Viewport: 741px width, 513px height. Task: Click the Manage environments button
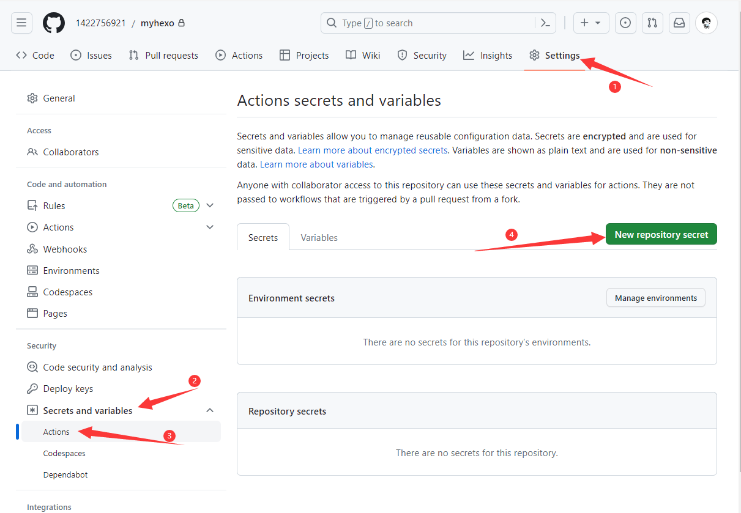(655, 298)
